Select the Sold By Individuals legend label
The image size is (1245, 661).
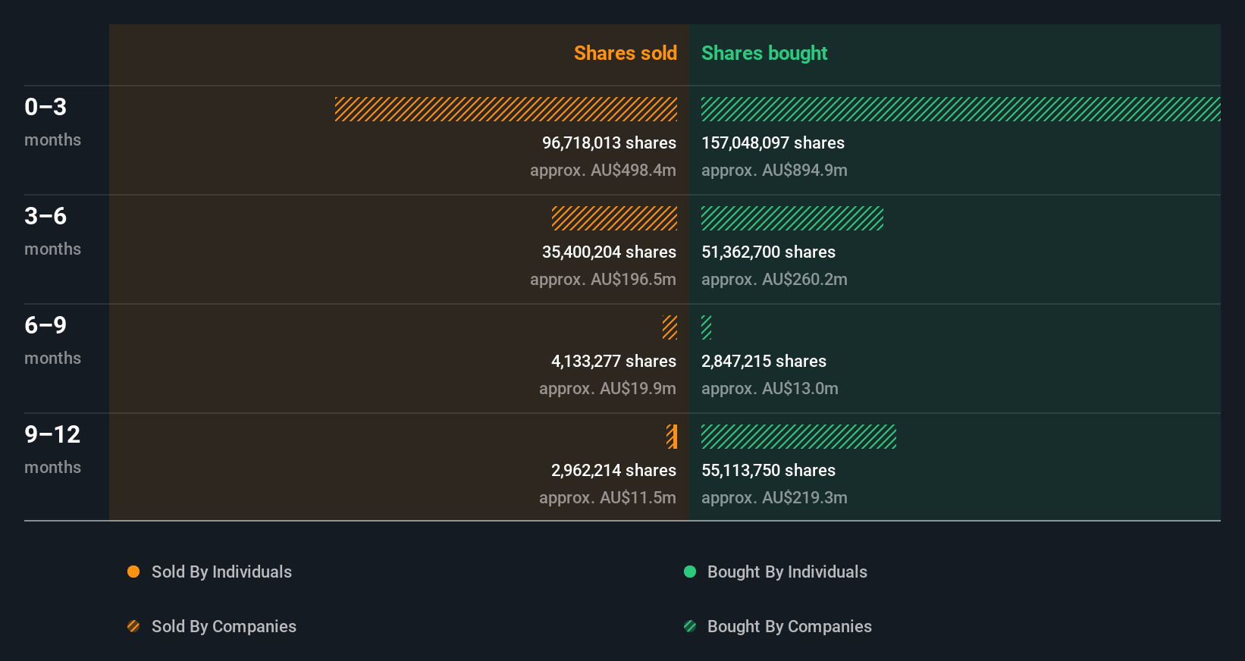tap(221, 572)
